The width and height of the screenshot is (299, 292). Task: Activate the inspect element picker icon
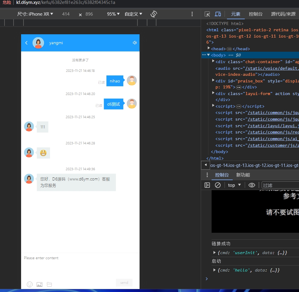click(x=207, y=14)
